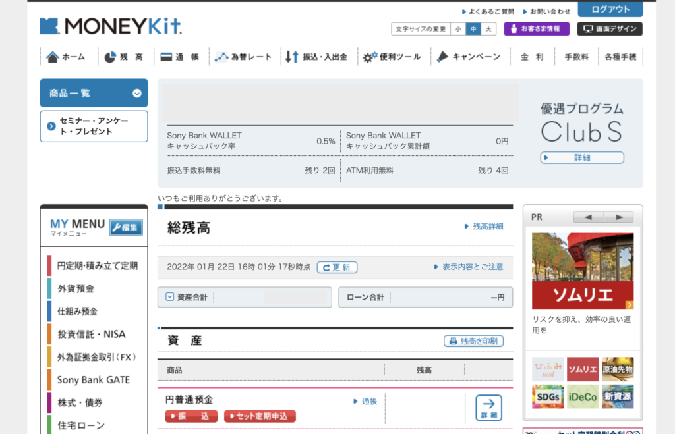Click the 更新 refresh button
Screen dimensions: 675x434
tap(337, 267)
